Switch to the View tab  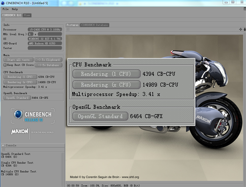27,15
